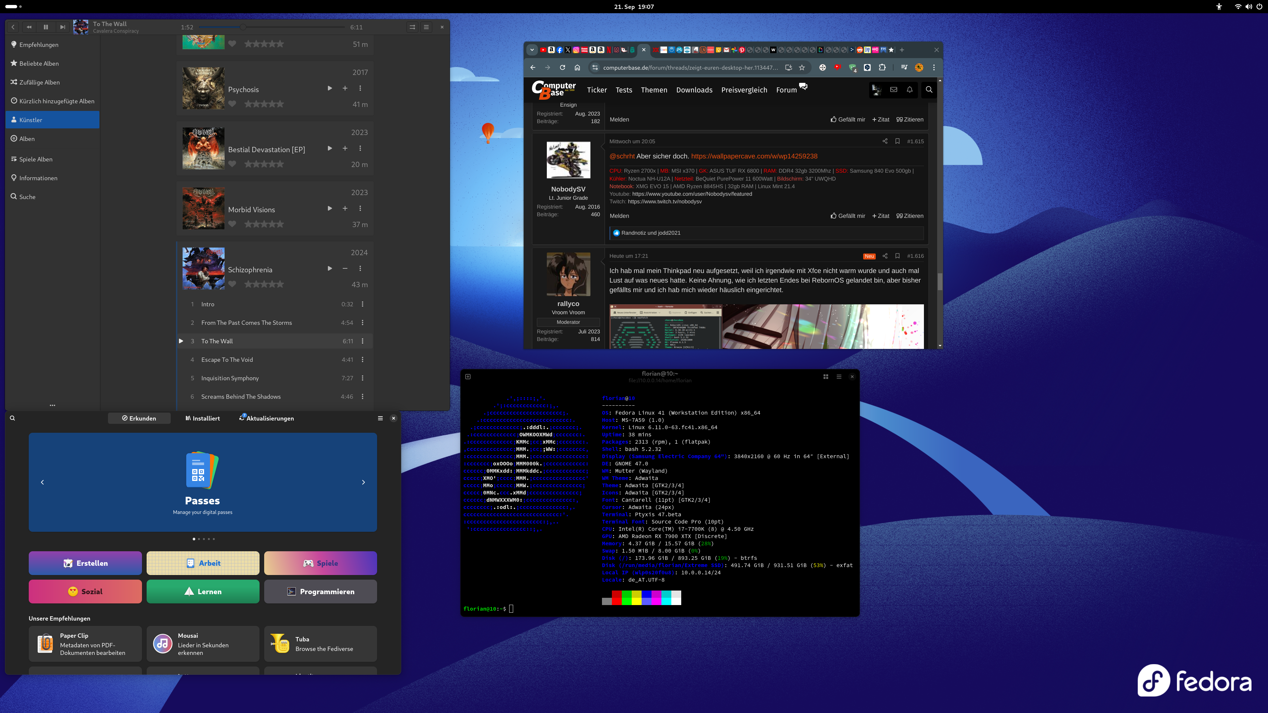Show the next featured app banner
The image size is (1268, 713).
click(x=363, y=482)
